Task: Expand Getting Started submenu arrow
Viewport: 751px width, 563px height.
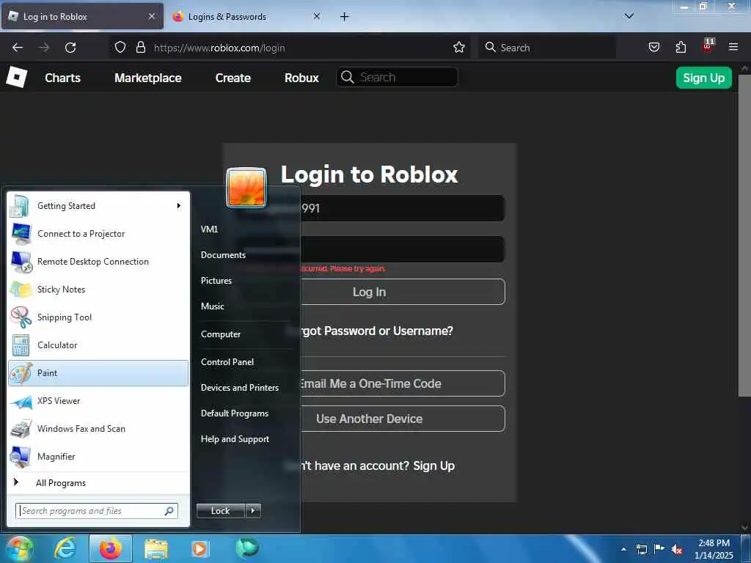Action: click(179, 206)
